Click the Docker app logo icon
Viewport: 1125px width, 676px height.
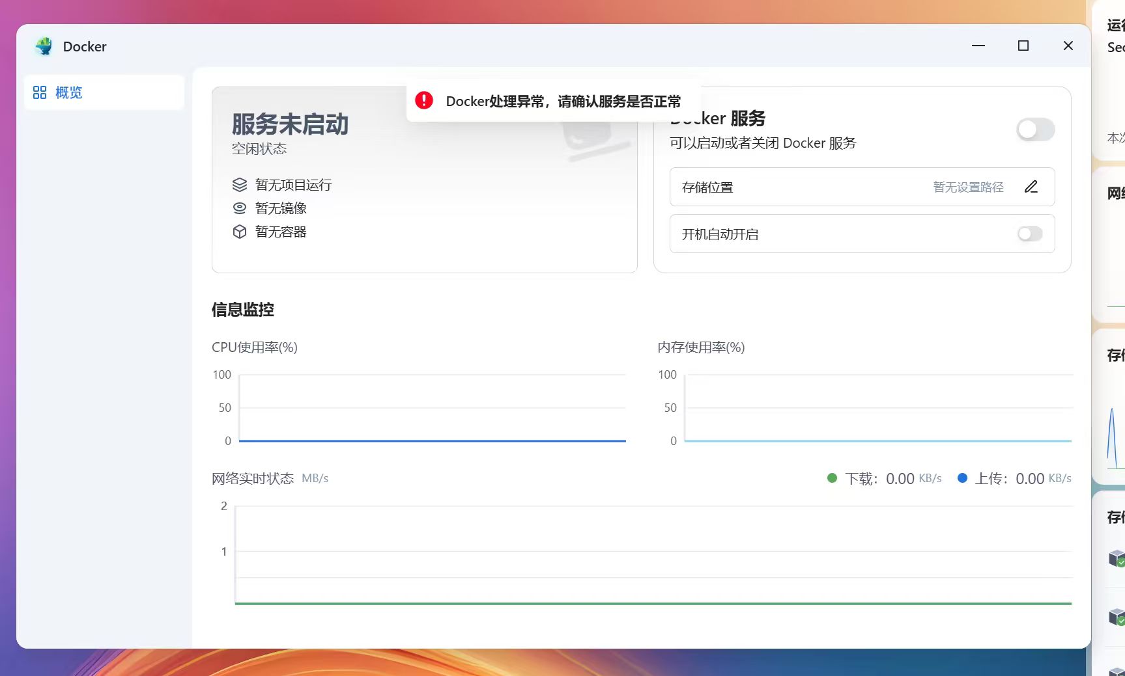(44, 46)
